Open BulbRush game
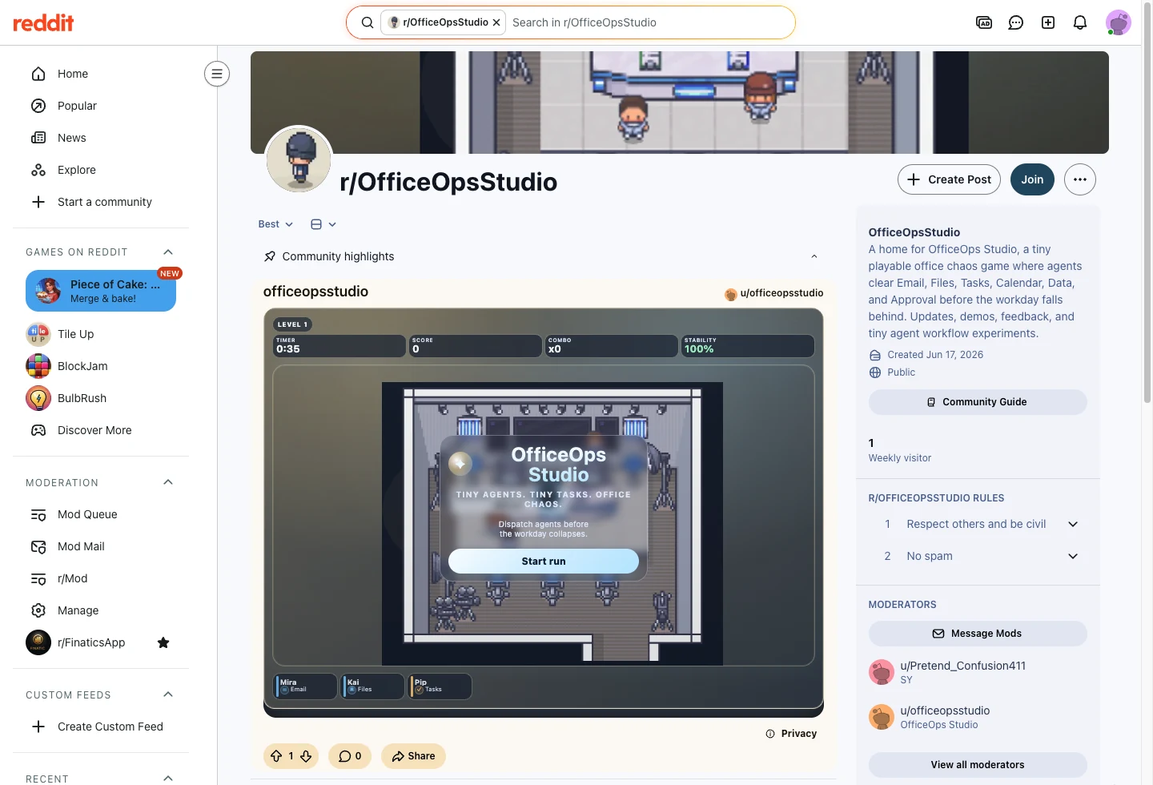Viewport: 1153px width, 785px height. coord(101,398)
